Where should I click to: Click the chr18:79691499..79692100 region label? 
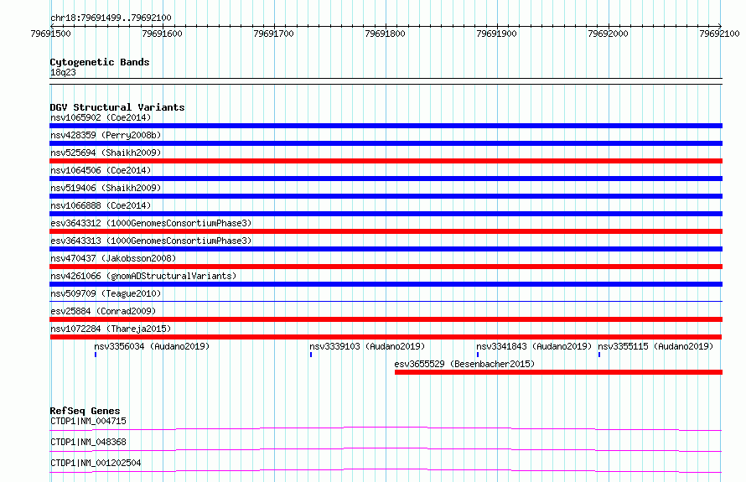pos(111,18)
